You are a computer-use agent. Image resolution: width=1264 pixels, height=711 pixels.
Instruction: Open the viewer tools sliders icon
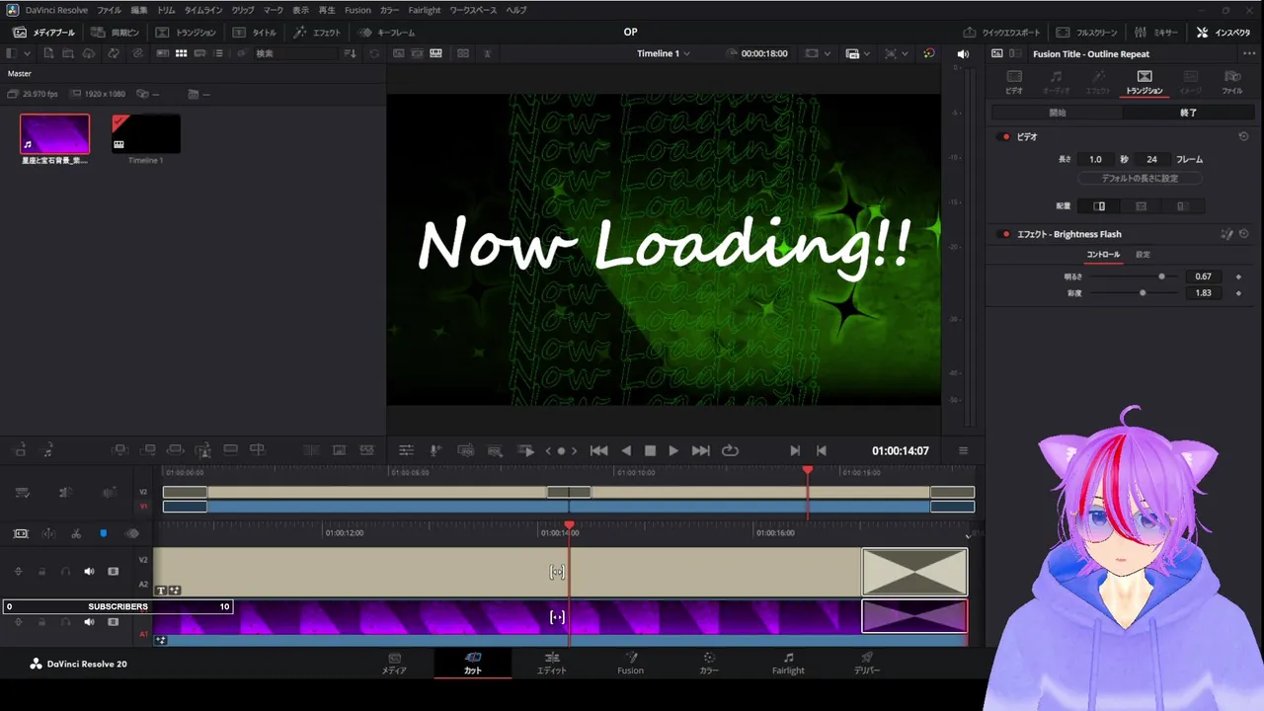[x=406, y=450]
